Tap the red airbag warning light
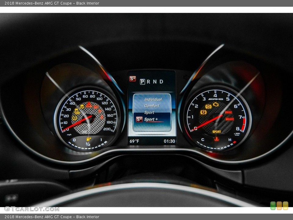Screen dimensions: 293x220 [x=100, y=111]
